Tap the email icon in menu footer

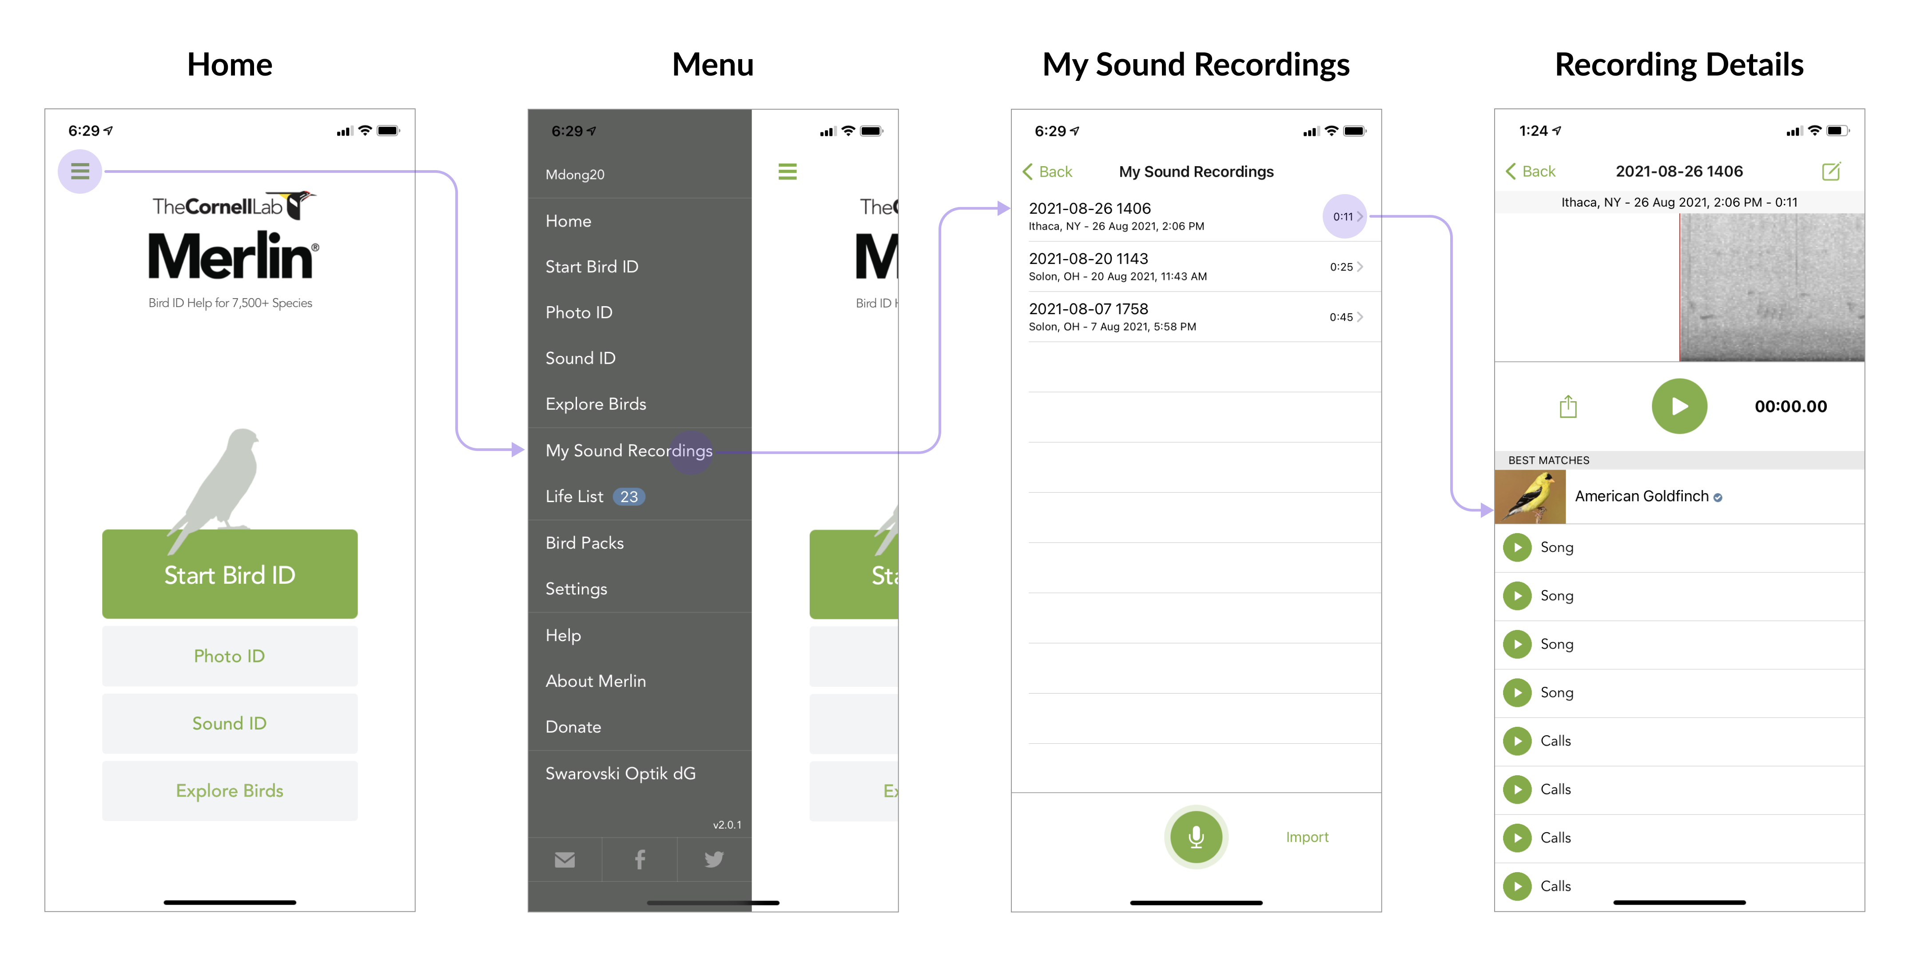click(565, 859)
